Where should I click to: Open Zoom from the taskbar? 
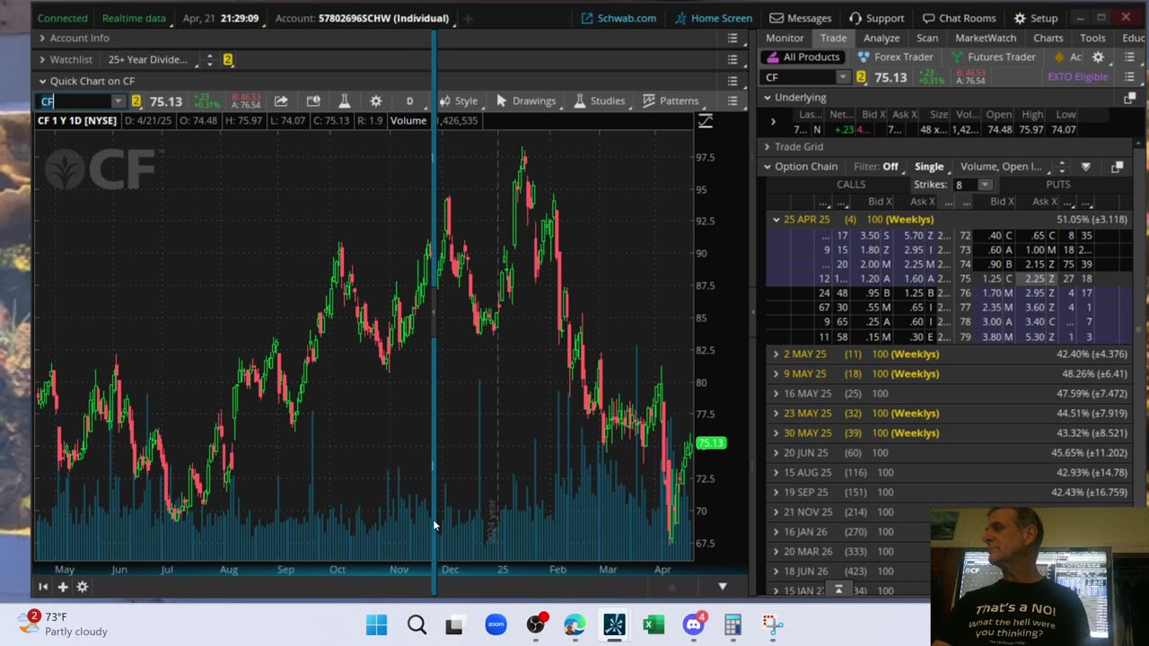tap(496, 624)
